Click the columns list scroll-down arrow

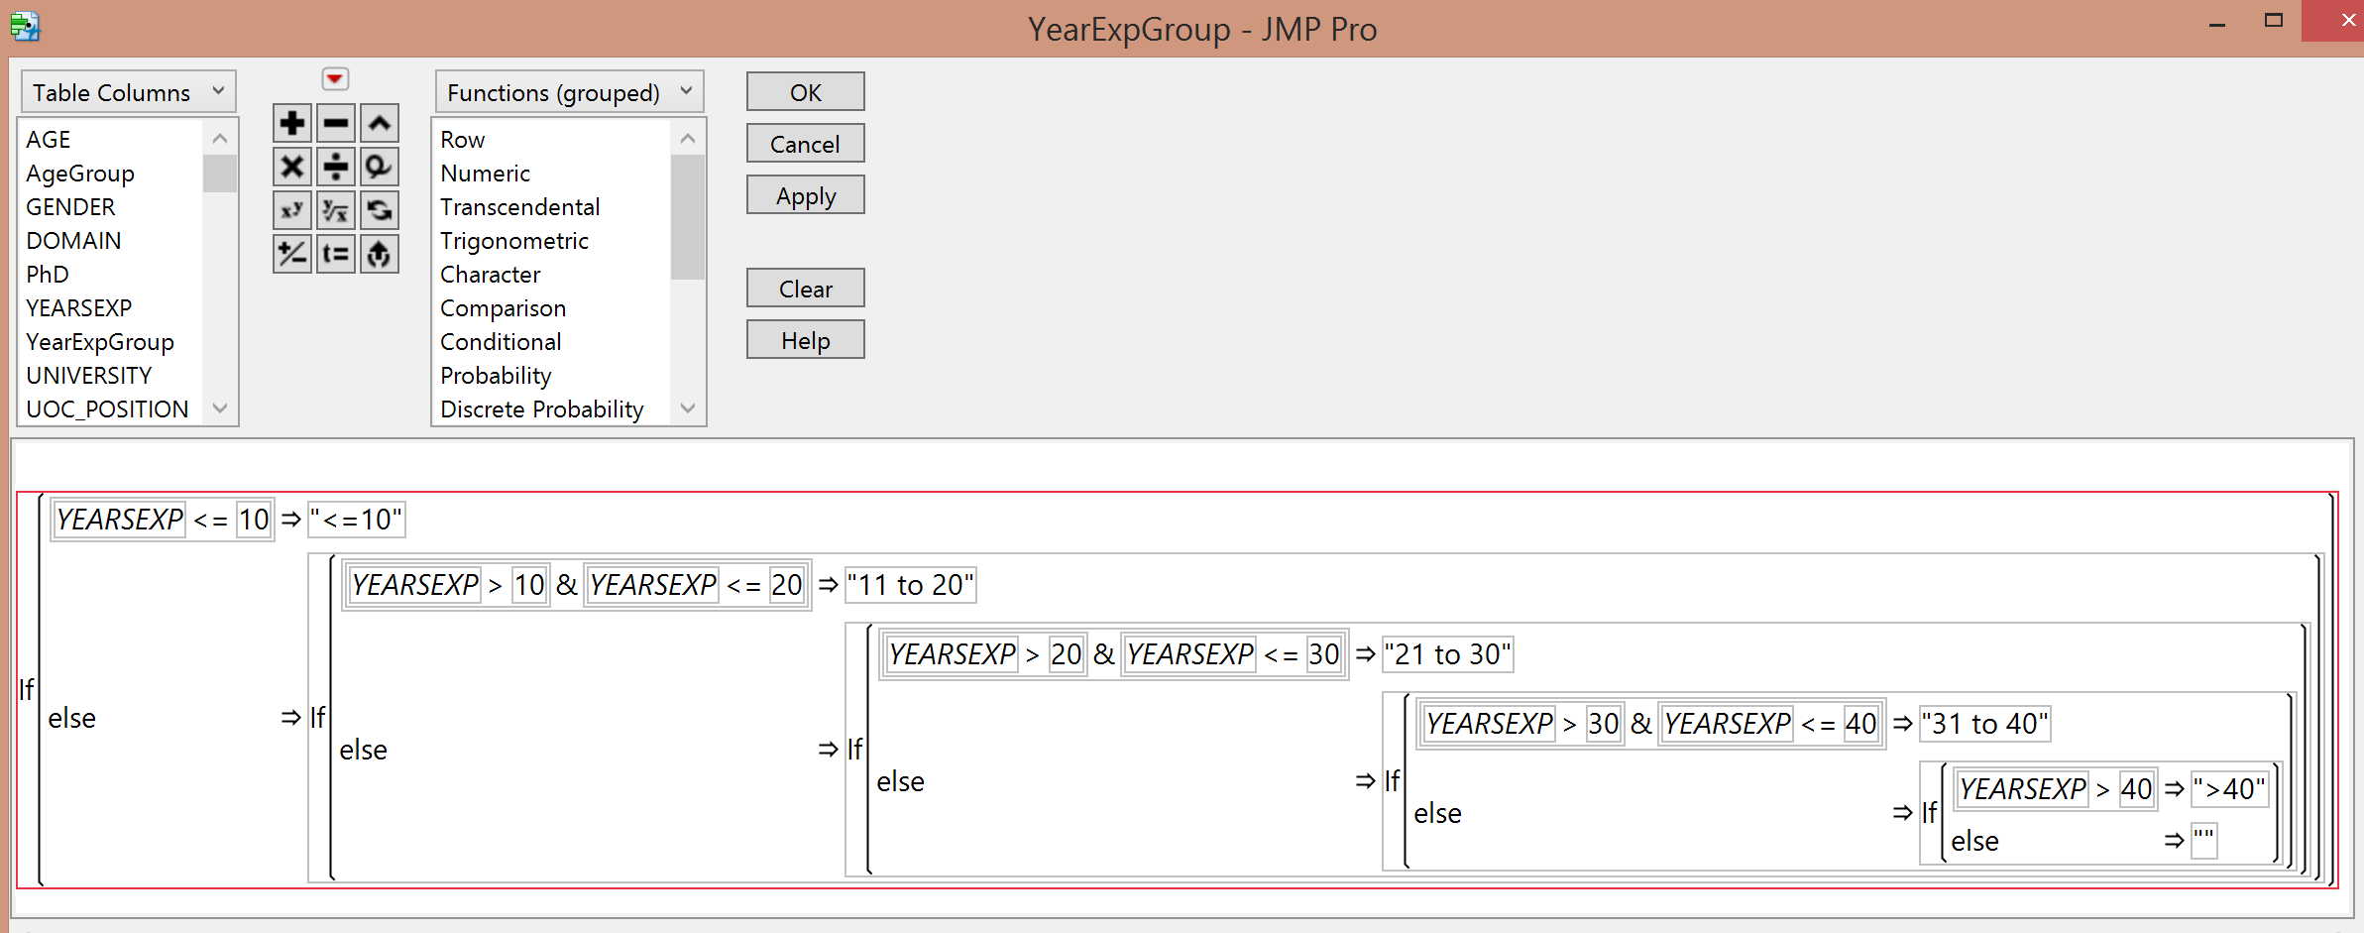(x=220, y=408)
